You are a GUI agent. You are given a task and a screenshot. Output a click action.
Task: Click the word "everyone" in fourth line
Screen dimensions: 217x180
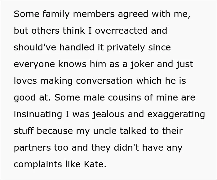click(x=34, y=64)
